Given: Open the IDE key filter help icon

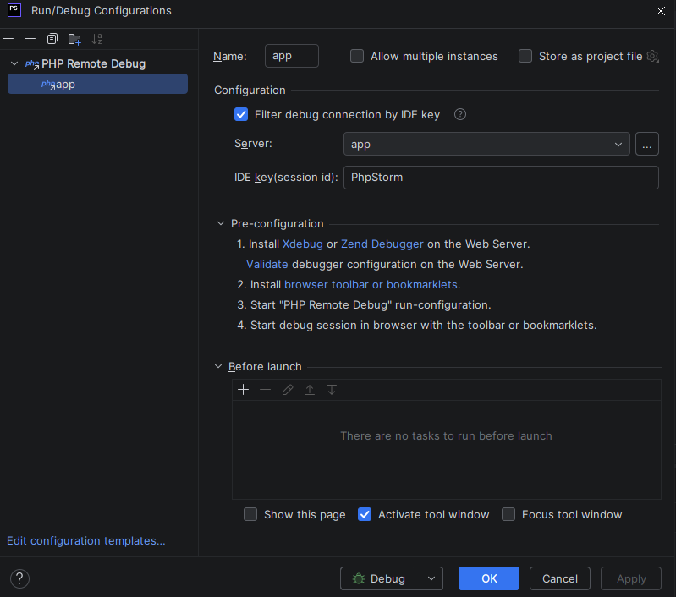Looking at the screenshot, I should (460, 115).
